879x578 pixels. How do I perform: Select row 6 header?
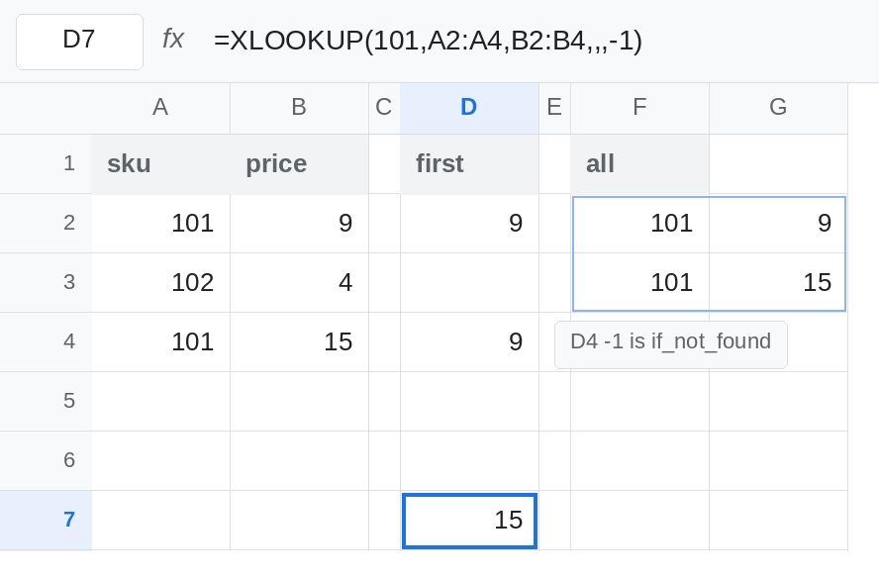[x=46, y=461]
